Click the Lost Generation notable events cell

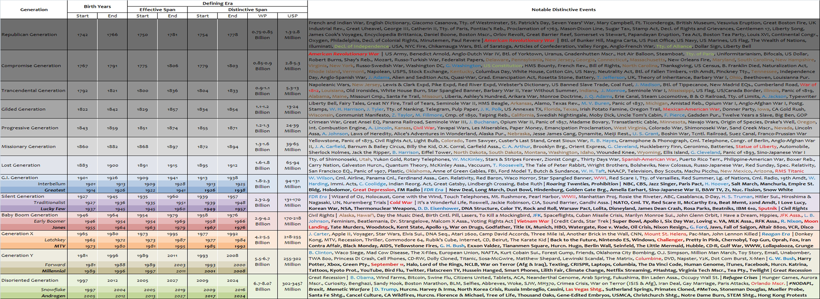pos(563,165)
